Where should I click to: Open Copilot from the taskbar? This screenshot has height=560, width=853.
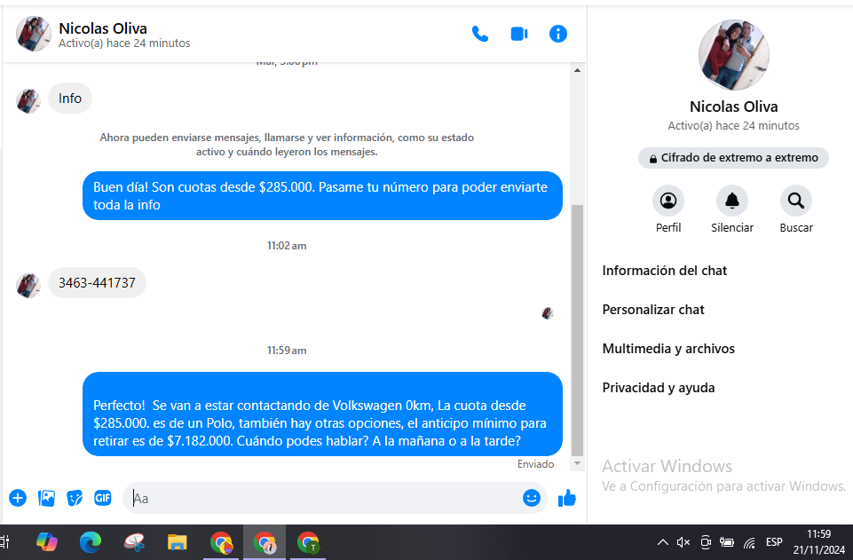point(47,542)
